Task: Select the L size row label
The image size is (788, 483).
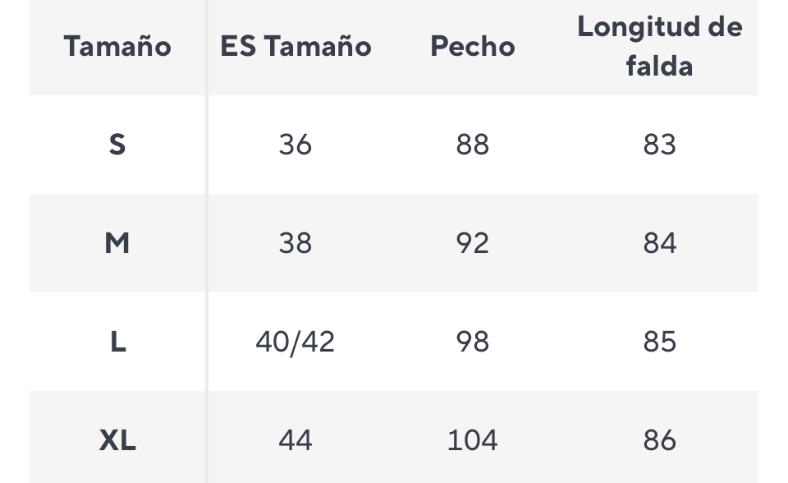Action: tap(117, 342)
